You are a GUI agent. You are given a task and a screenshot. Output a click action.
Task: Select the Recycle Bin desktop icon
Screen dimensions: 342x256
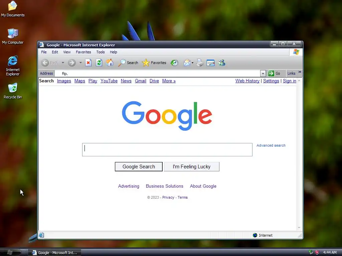(x=13, y=91)
